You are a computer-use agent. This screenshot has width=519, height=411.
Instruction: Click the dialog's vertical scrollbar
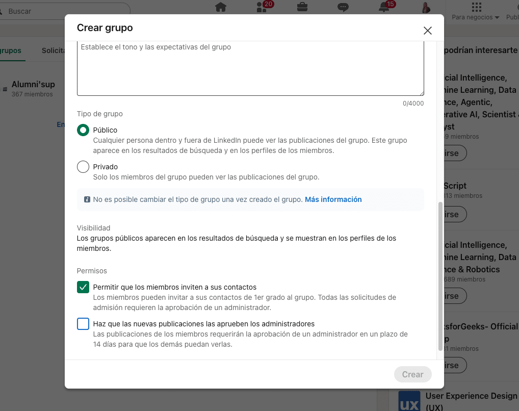tap(440, 275)
